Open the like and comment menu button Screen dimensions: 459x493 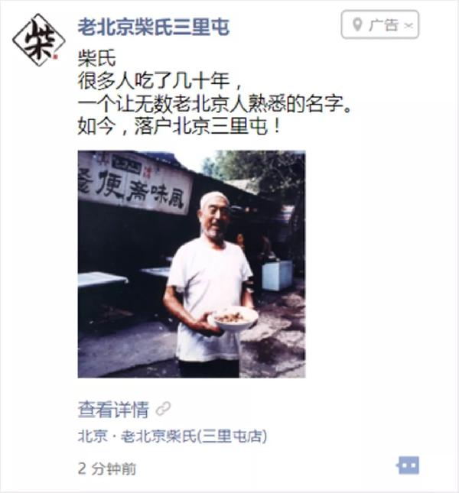pyautogui.click(x=408, y=465)
